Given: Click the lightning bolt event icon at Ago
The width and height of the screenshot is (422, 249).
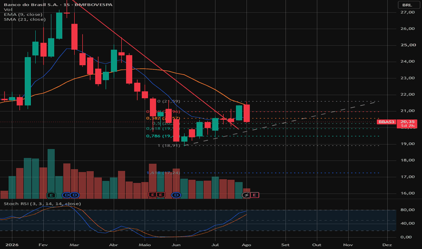Looking at the screenshot, I should 246,195.
